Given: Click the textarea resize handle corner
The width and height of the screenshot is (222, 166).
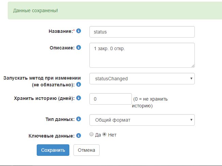Looking at the screenshot, I should coord(193,66).
